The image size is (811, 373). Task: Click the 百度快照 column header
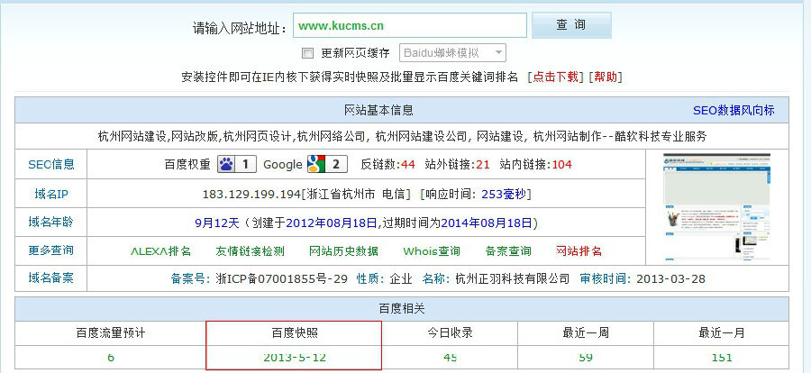(x=295, y=333)
